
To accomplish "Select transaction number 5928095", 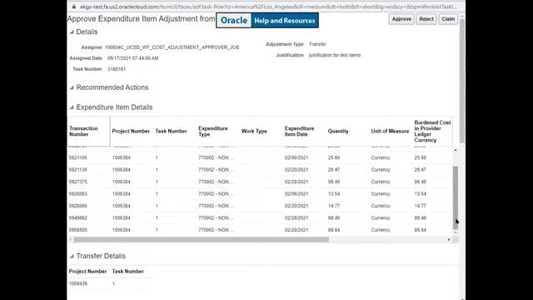I will [x=77, y=206].
